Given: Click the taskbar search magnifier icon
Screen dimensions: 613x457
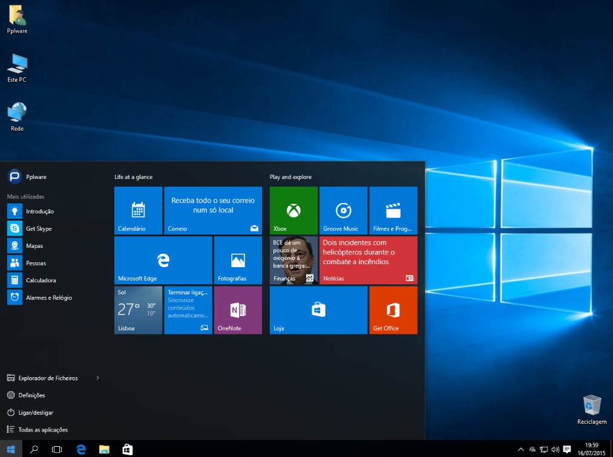Looking at the screenshot, I should 34,449.
